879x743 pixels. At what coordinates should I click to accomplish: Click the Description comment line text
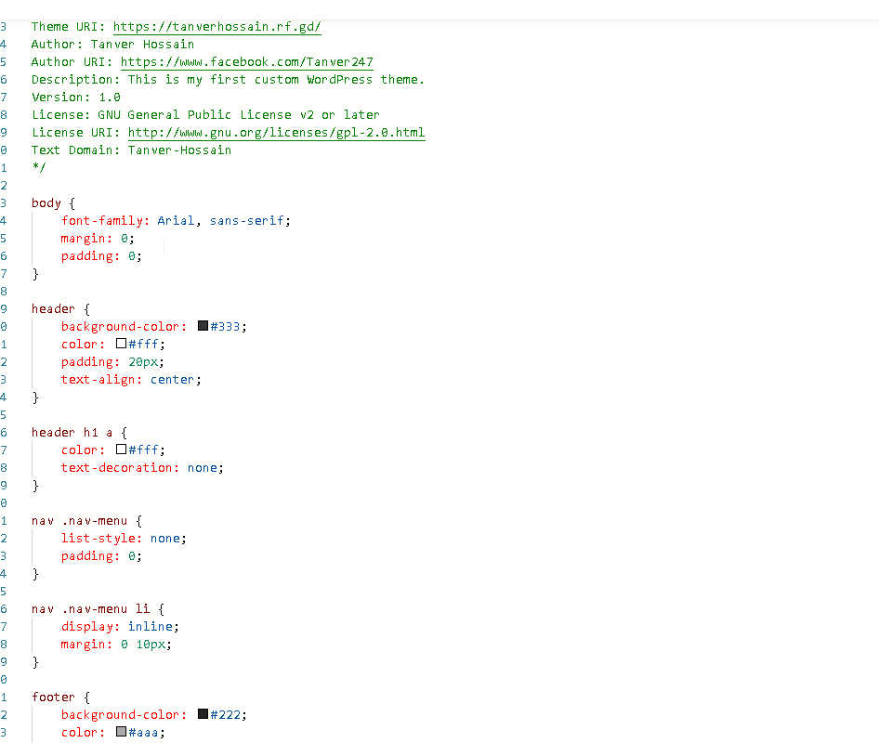(228, 80)
